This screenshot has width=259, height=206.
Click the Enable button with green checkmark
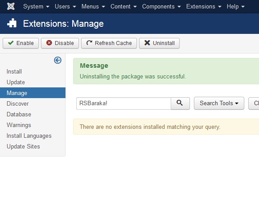click(x=21, y=43)
